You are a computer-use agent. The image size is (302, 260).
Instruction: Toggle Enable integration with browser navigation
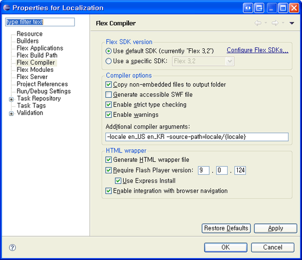[x=108, y=191]
